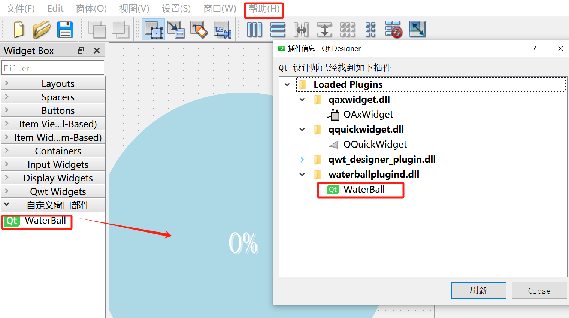Screen dimensions: 569x318
Task: Apply the Lay Out Horizontally icon
Action: pyautogui.click(x=255, y=30)
